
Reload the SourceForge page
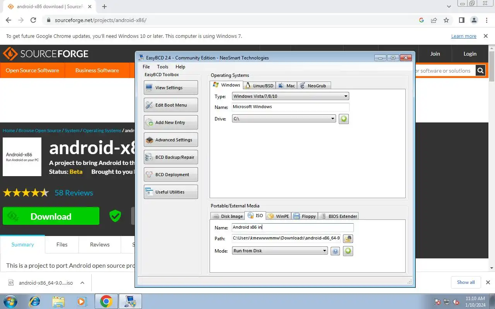point(33,20)
